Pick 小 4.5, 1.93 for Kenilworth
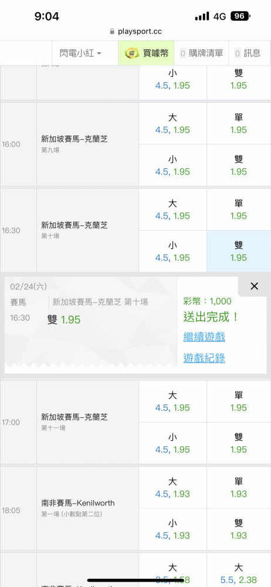This screenshot has width=271, height=587. [172, 529]
